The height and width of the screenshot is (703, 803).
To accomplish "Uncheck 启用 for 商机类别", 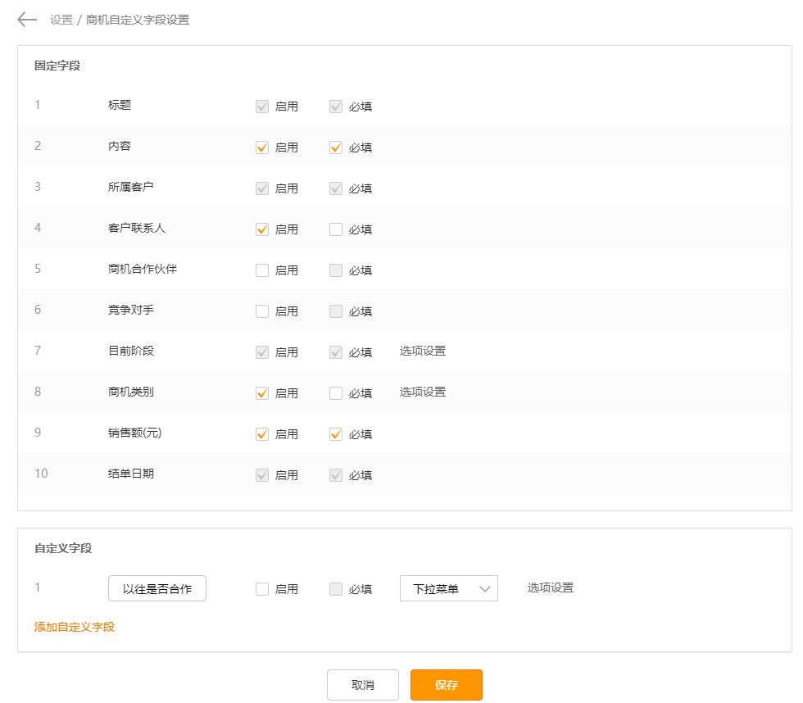I will click(262, 393).
